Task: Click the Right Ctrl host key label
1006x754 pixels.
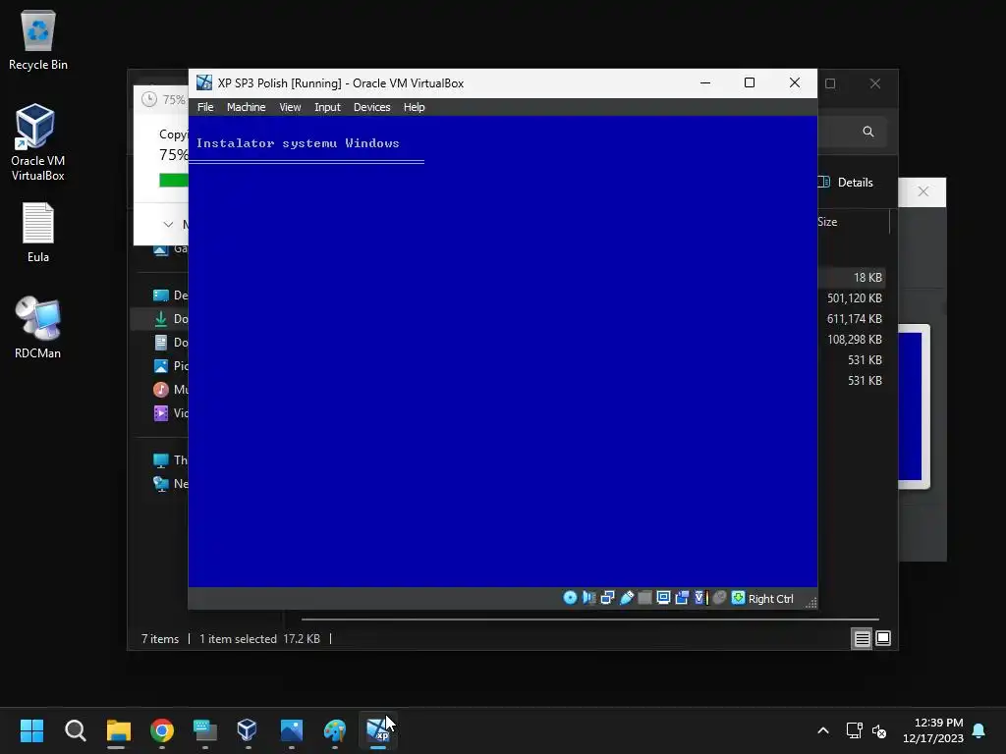Action: pos(770,599)
